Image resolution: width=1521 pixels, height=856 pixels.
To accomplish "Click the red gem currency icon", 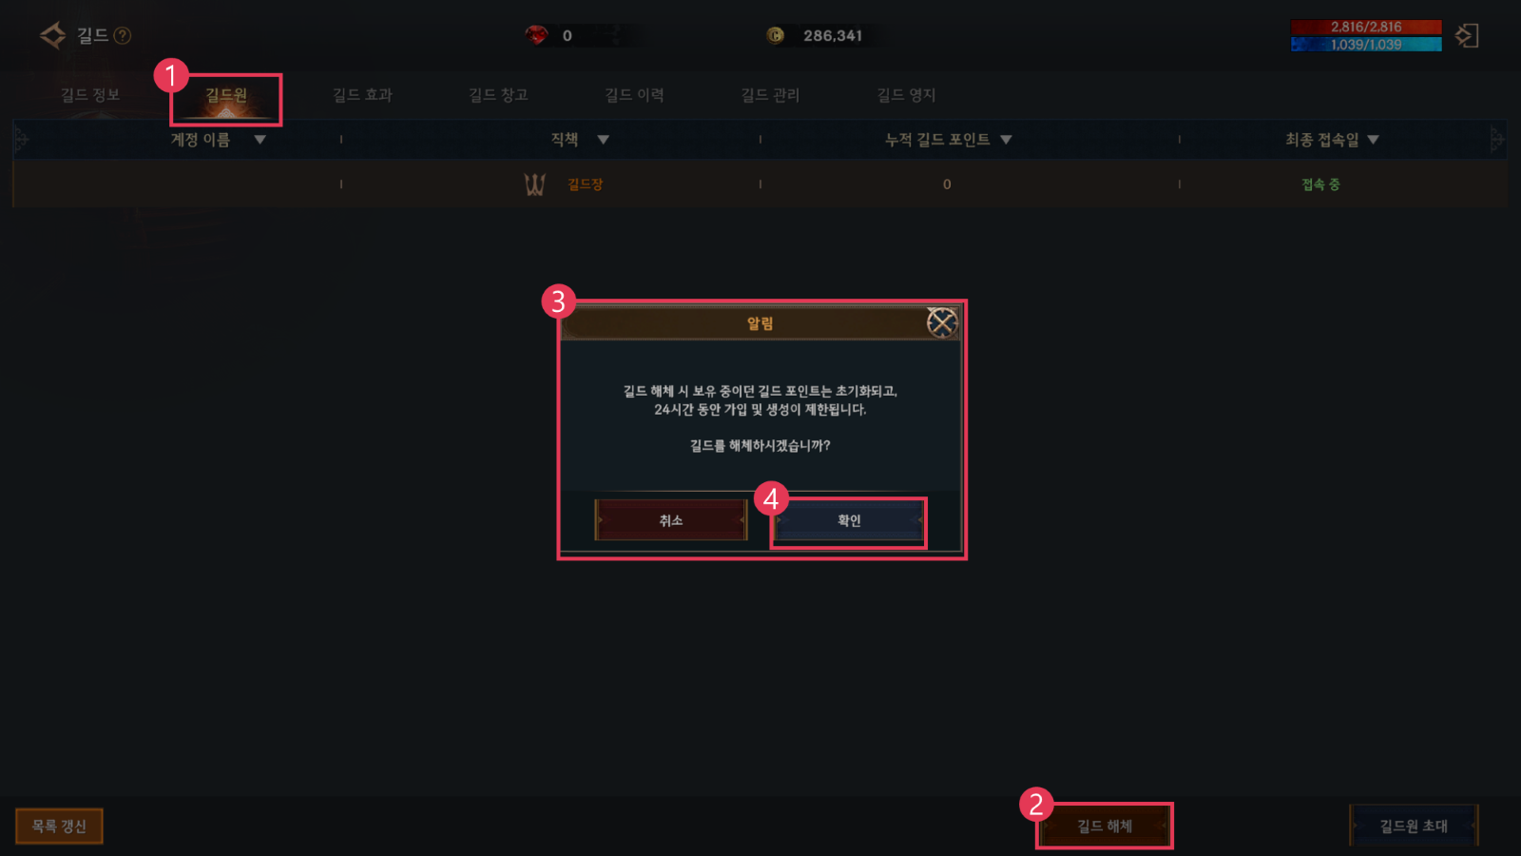I will point(536,35).
